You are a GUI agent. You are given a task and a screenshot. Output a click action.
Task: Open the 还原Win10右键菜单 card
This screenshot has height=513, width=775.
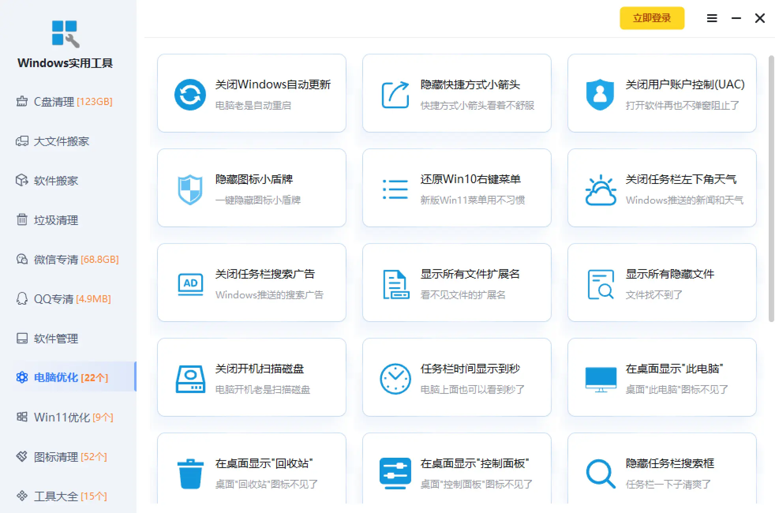[457, 188]
